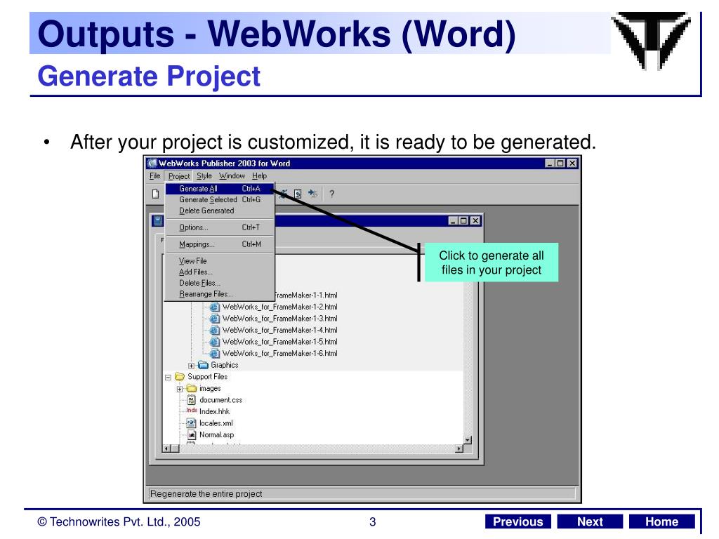
Task: Maximize the inner project window
Action: coord(463,221)
